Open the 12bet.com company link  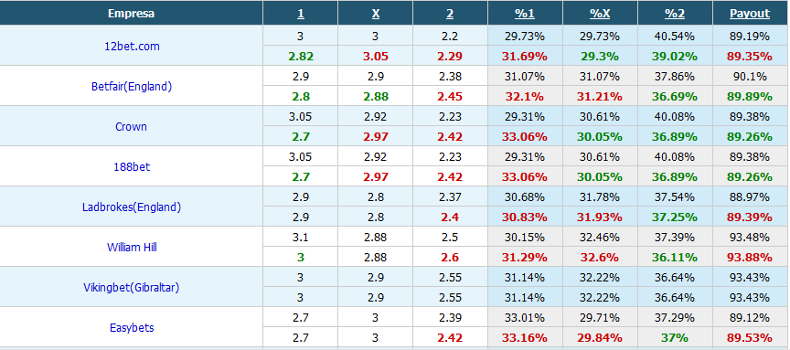132,46
